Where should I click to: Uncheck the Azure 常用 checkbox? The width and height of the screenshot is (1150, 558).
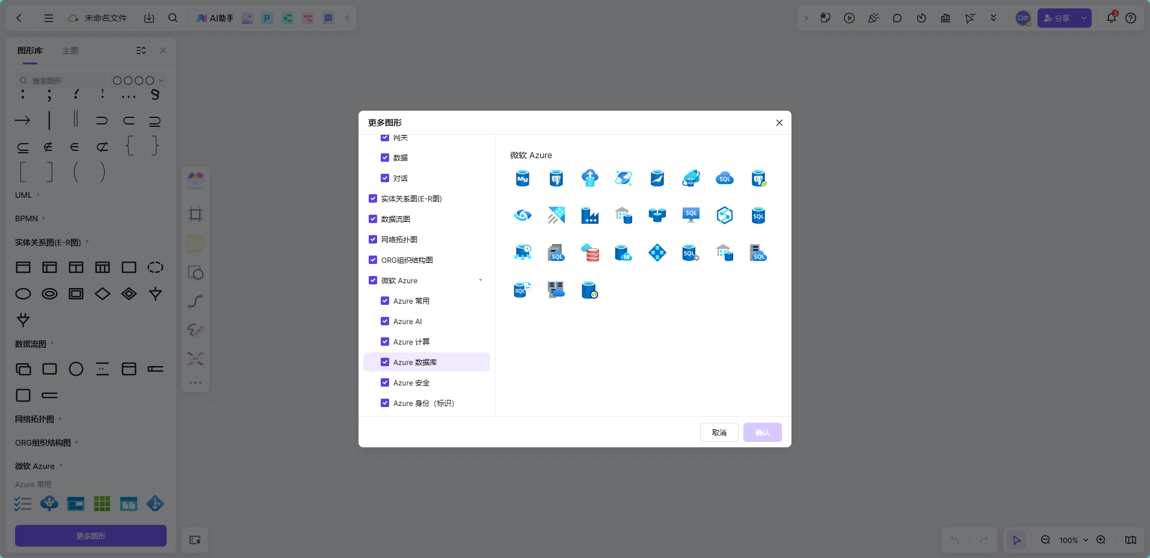(x=385, y=301)
